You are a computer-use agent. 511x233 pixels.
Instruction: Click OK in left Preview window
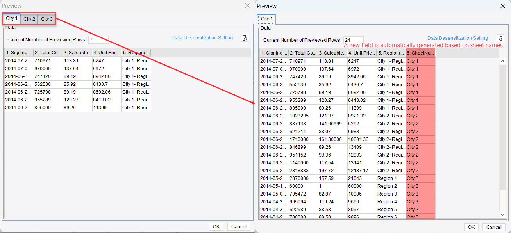pyautogui.click(x=216, y=227)
